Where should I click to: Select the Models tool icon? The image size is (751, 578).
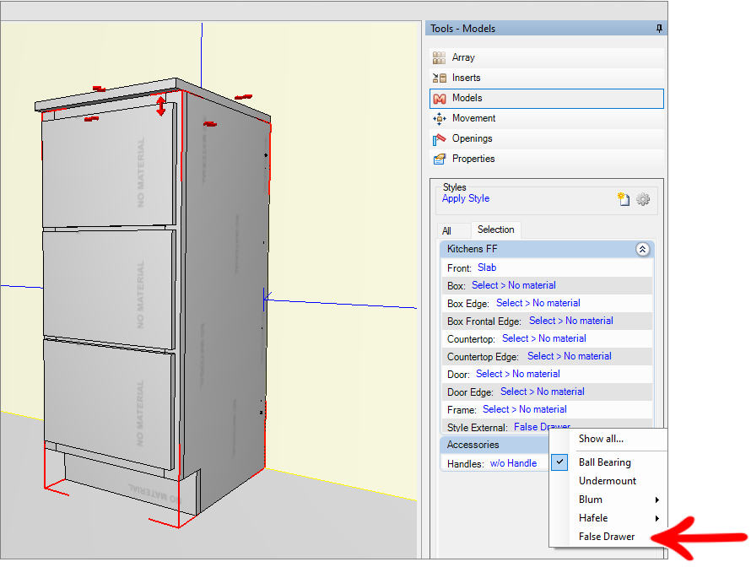click(439, 99)
